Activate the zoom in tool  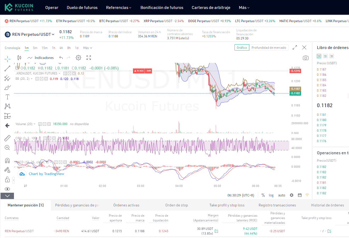7,147
